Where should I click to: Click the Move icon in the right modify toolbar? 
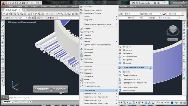(x=184, y=39)
